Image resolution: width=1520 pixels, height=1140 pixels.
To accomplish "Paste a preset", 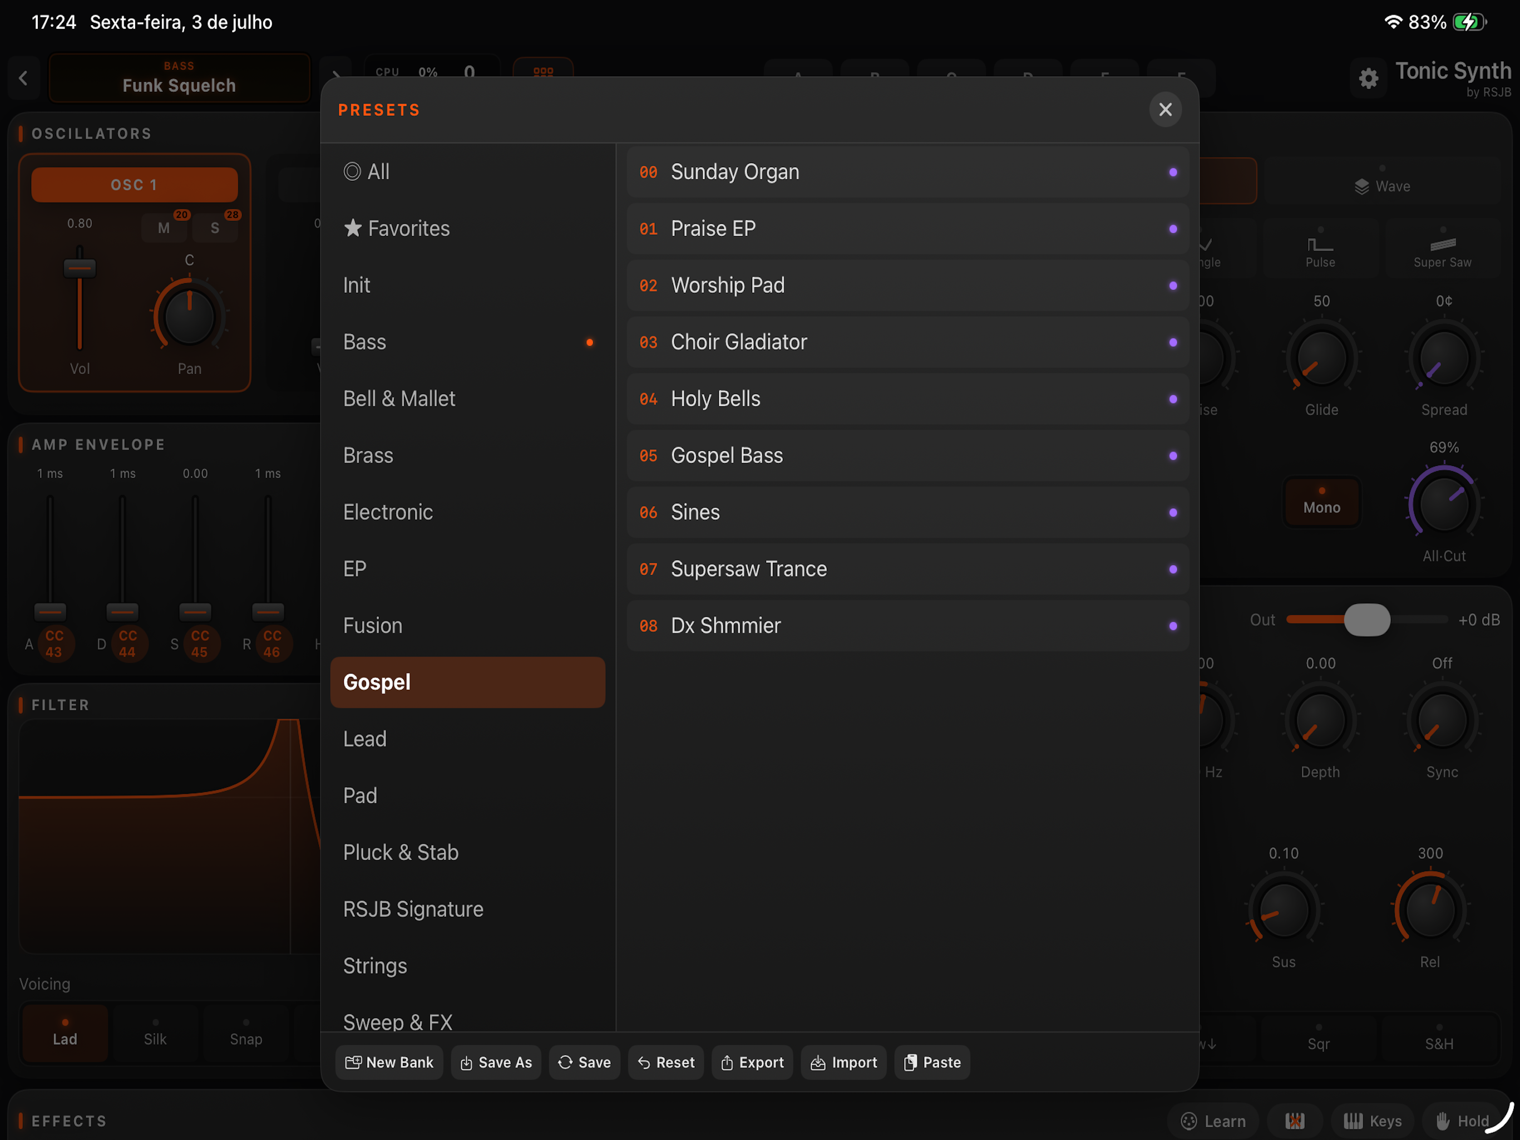I will (932, 1062).
